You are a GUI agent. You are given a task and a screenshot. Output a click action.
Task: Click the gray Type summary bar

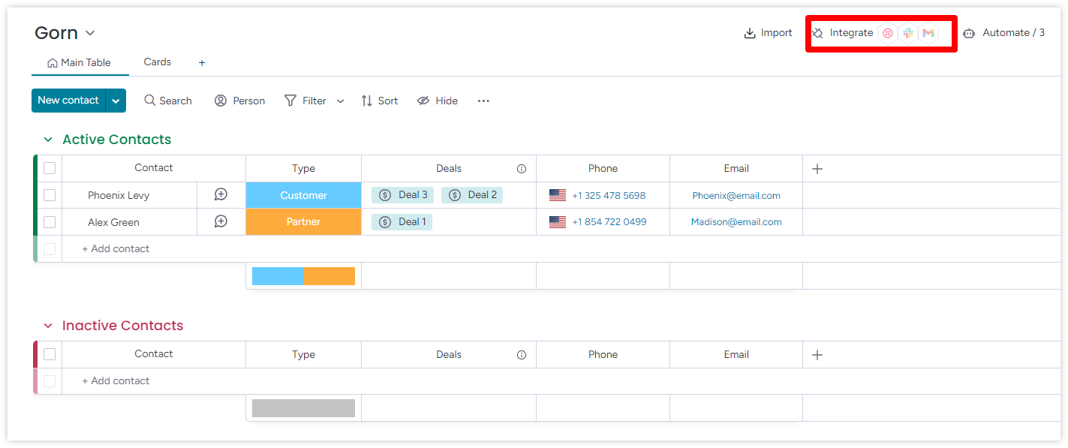(303, 408)
